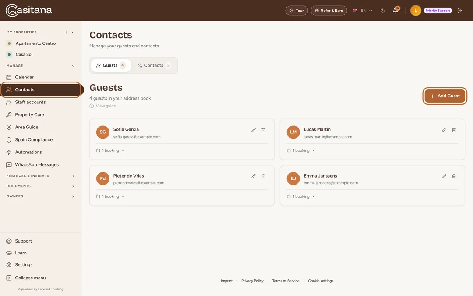This screenshot has width=473, height=296.
Task: Open Pd avatar of Pieter de Vries
Action: [x=102, y=178]
